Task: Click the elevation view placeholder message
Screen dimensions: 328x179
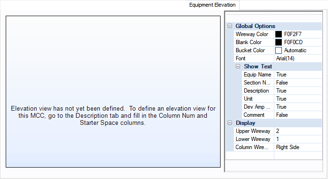Action: pos(113,115)
